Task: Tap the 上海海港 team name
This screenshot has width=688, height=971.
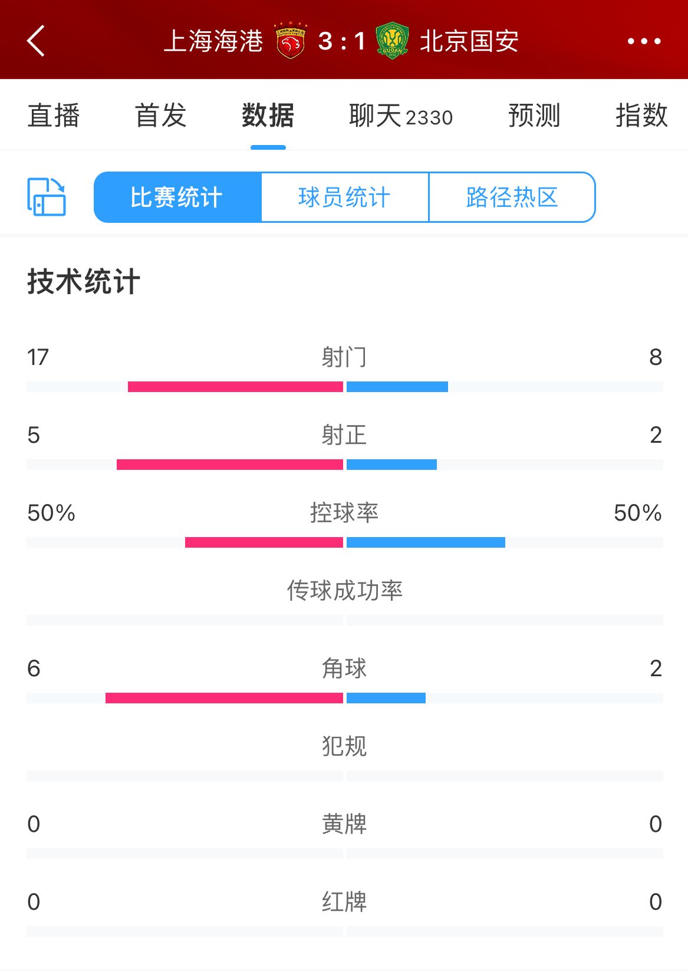Action: tap(213, 41)
